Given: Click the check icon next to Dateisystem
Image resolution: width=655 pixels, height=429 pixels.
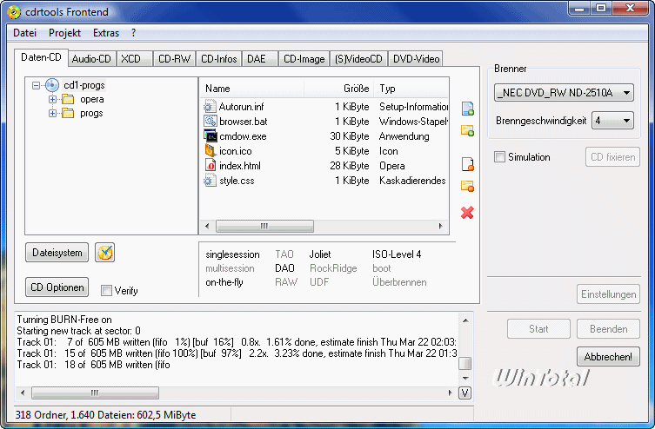Looking at the screenshot, I should (105, 253).
